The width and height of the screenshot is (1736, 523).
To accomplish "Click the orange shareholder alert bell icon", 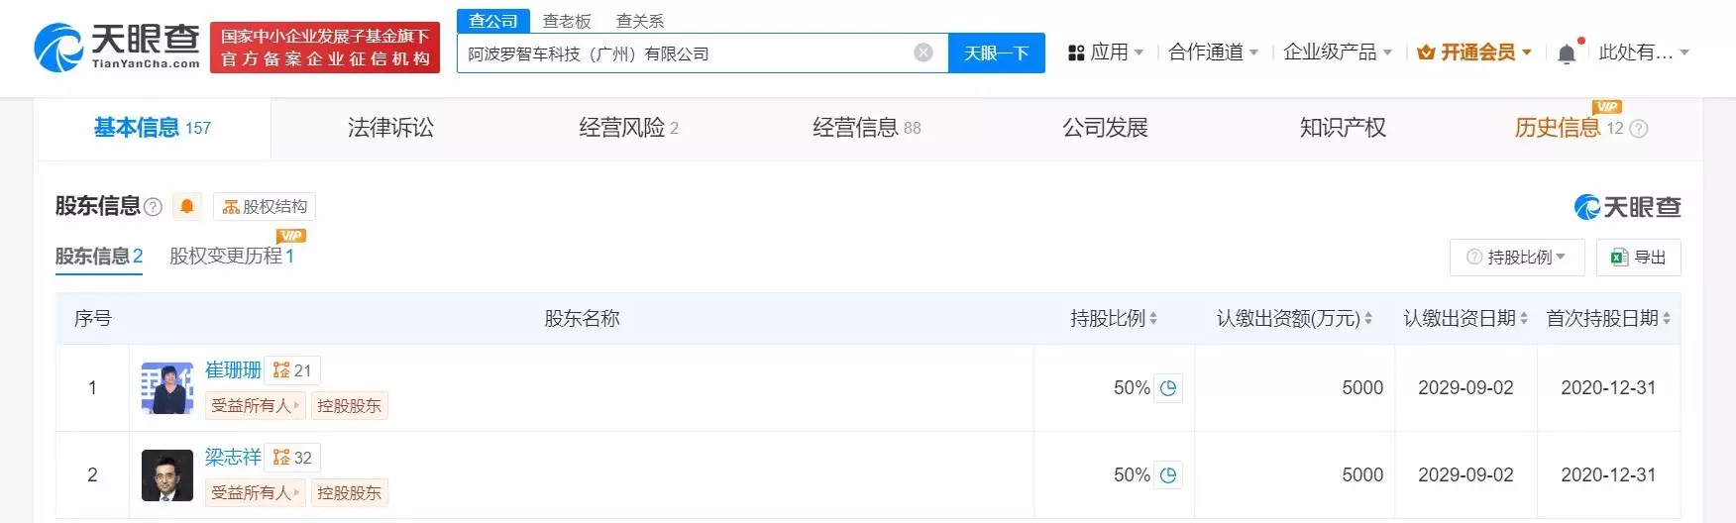I will point(187,206).
